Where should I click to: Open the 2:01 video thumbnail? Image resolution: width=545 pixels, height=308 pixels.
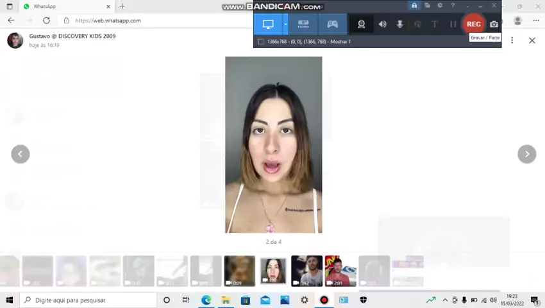tap(340, 271)
